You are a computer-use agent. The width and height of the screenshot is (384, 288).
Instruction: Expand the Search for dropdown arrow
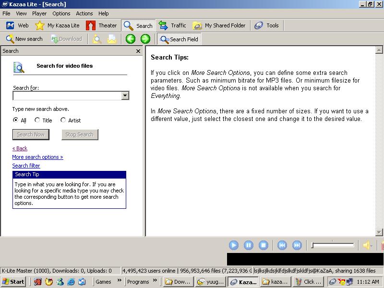(x=125, y=96)
